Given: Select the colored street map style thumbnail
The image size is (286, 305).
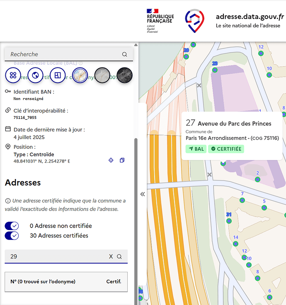Looking at the screenshot, I should pos(80,75).
